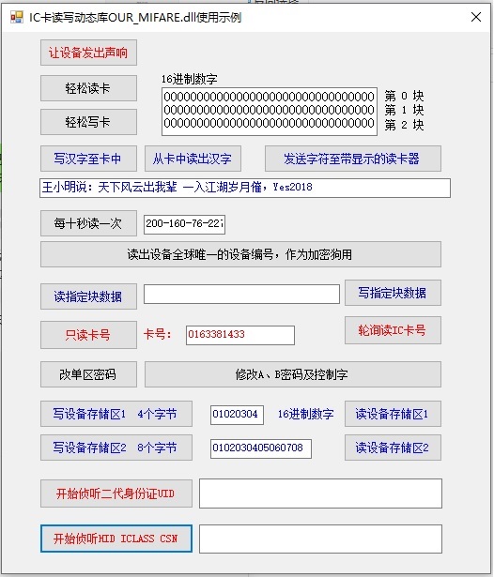This screenshot has height=577, width=494.
Task: Click the 读设备存储区2 button
Action: [393, 448]
